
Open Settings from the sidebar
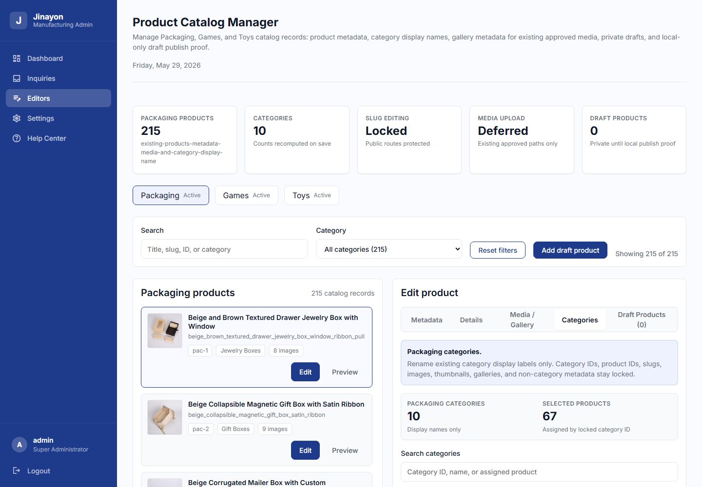tap(58, 118)
